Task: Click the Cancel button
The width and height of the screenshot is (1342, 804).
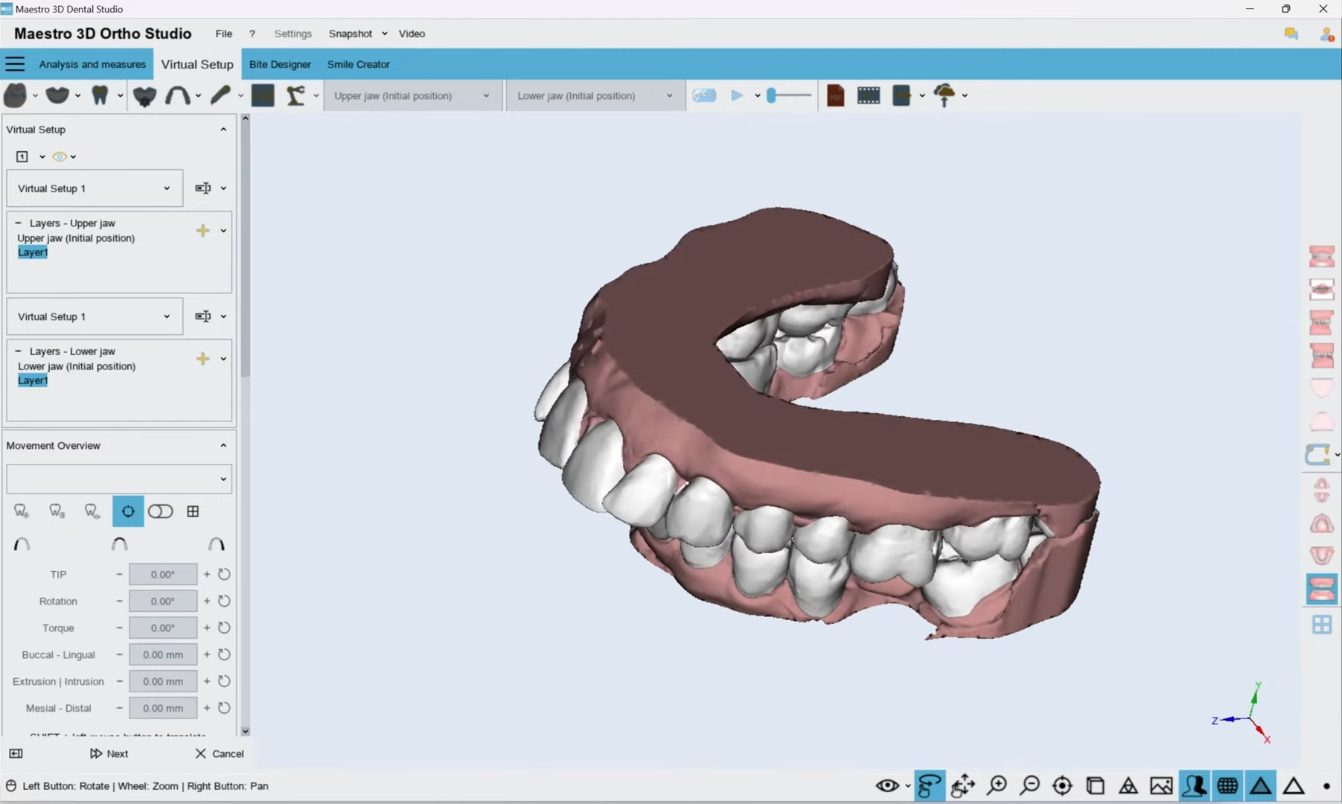Action: pos(220,753)
